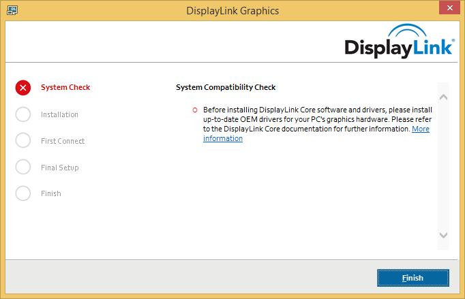This screenshot has height=299, width=465.
Task: Click the DisplayLink logo
Action: click(x=400, y=41)
